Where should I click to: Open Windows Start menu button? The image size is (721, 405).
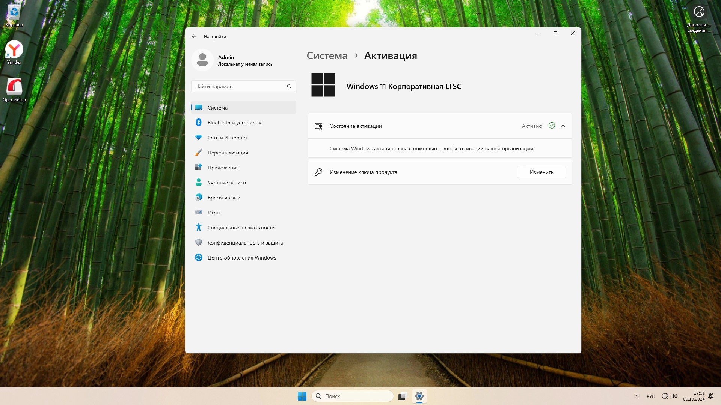click(x=302, y=396)
